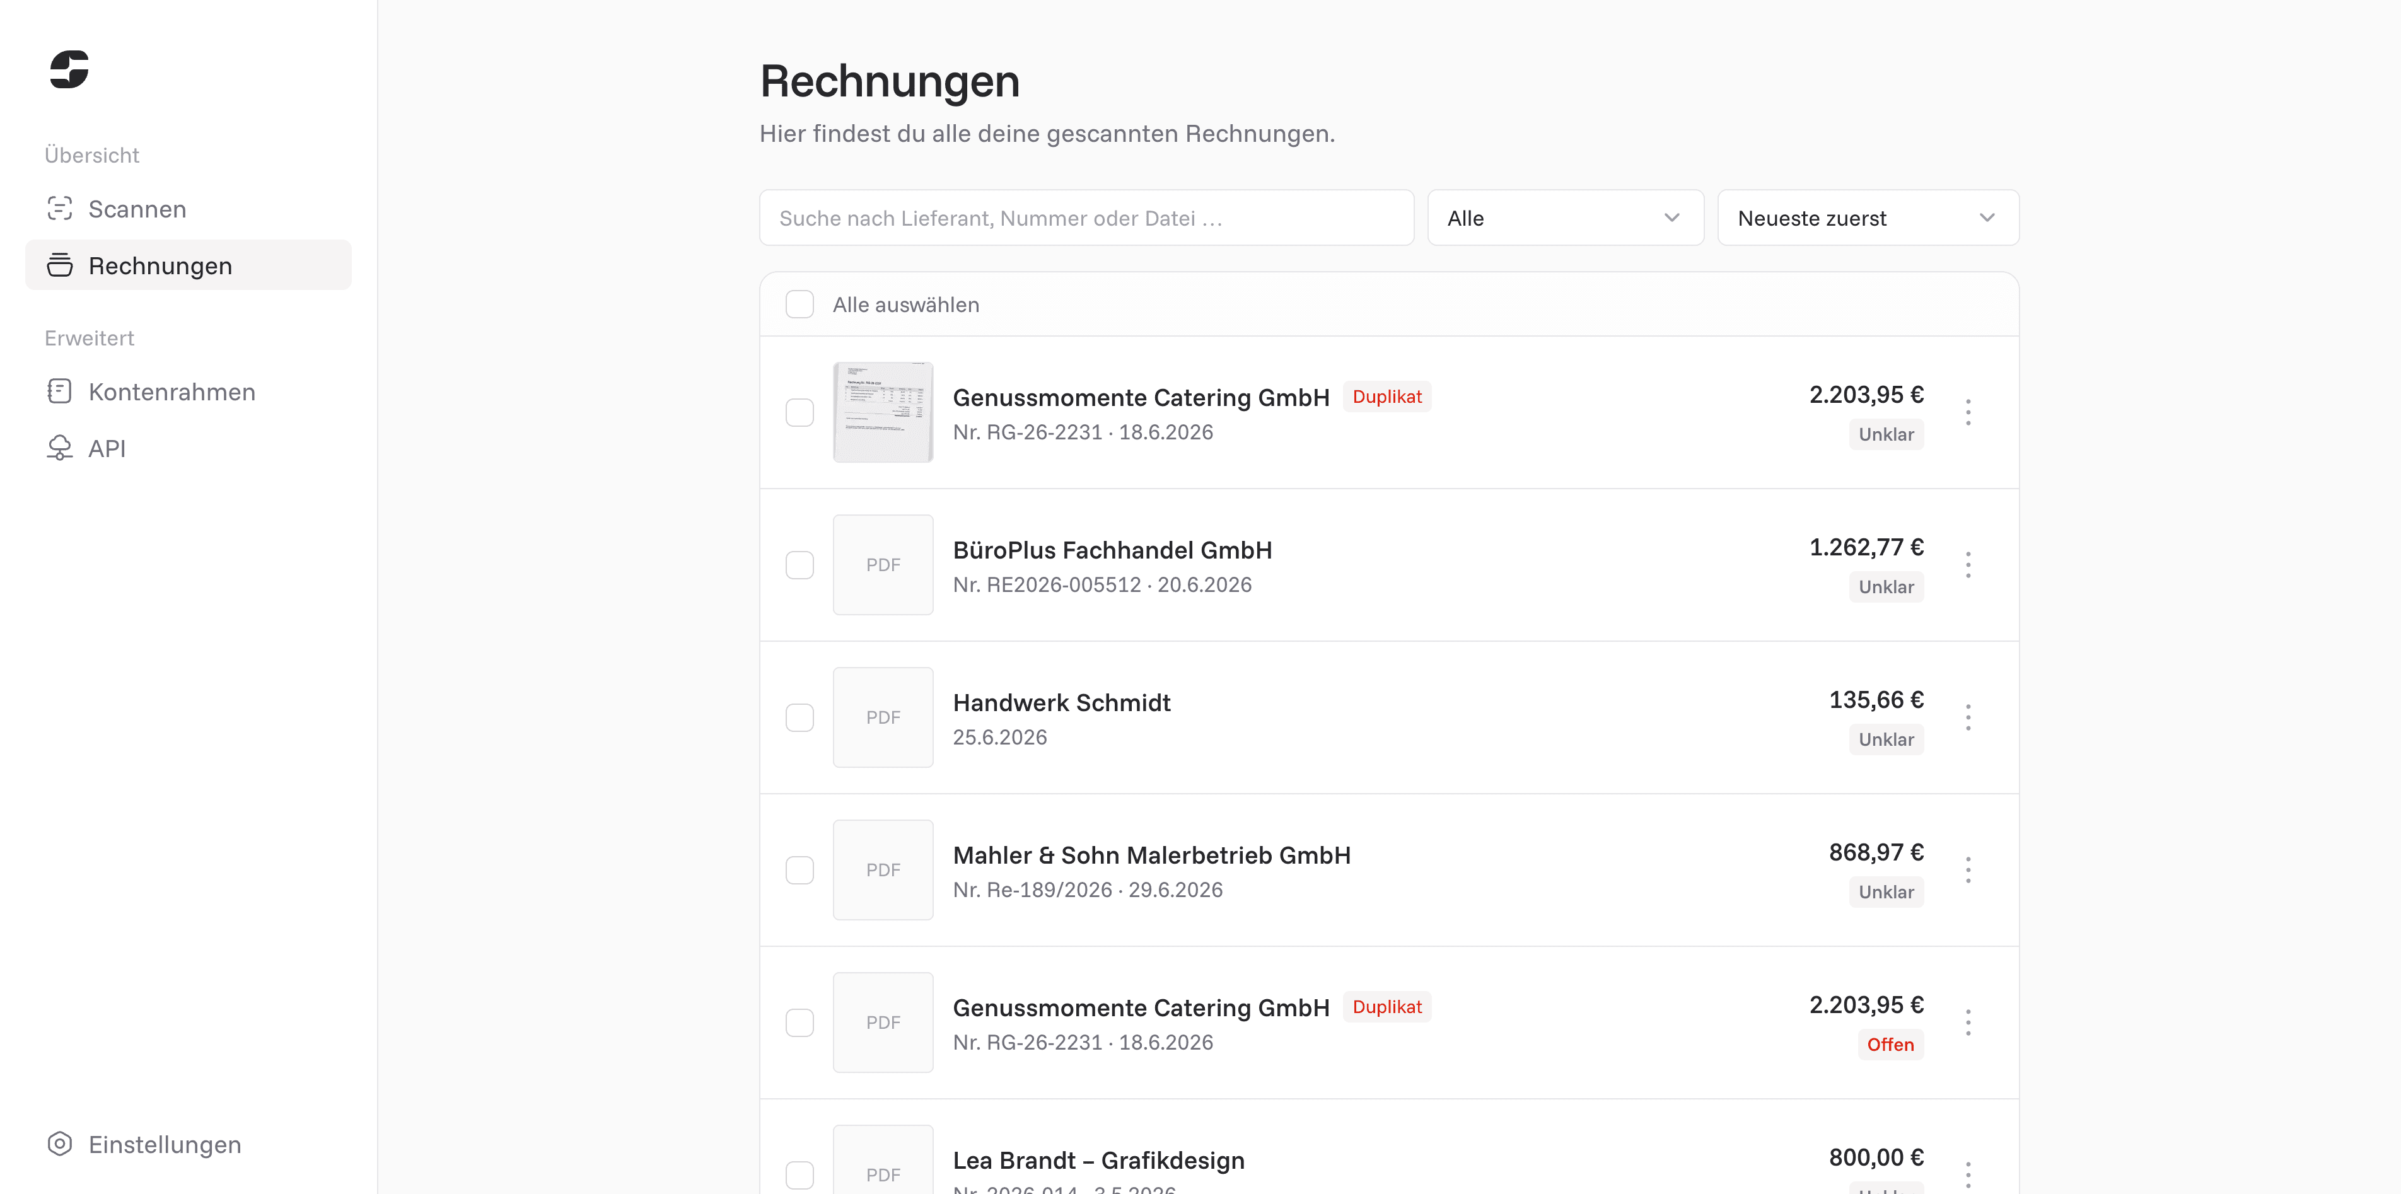Image resolution: width=2401 pixels, height=1194 pixels.
Task: Open 'Mahler & Sohn Malerbetrieb GmbH' invoice title
Action: click(1151, 855)
